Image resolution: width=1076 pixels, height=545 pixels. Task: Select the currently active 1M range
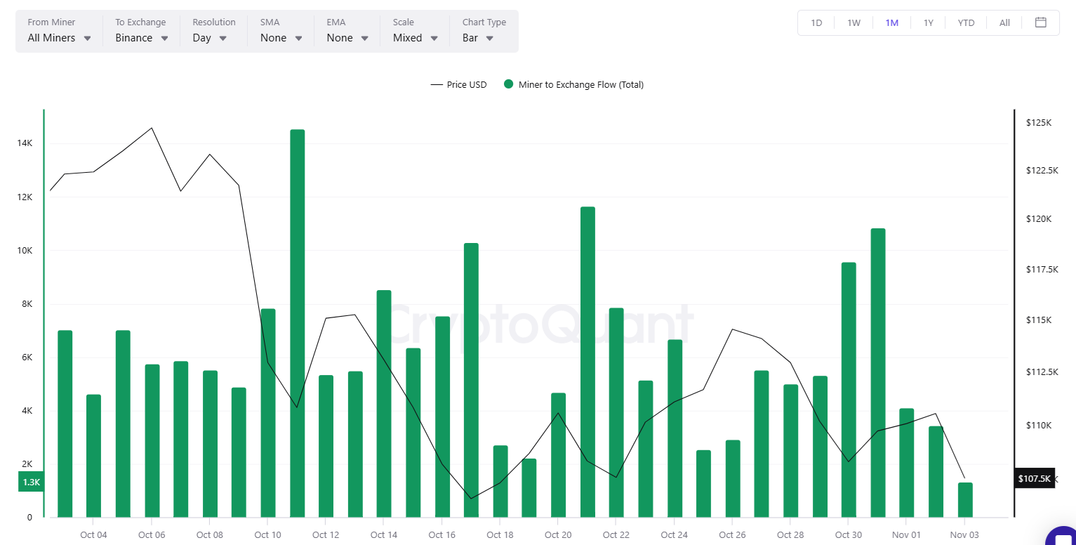[891, 22]
